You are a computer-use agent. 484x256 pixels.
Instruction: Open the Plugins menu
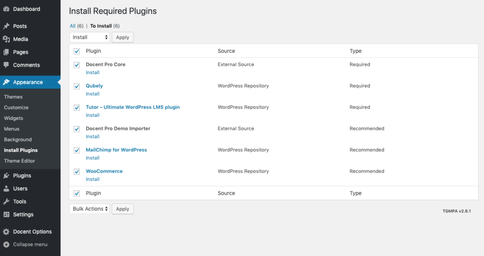[30, 175]
